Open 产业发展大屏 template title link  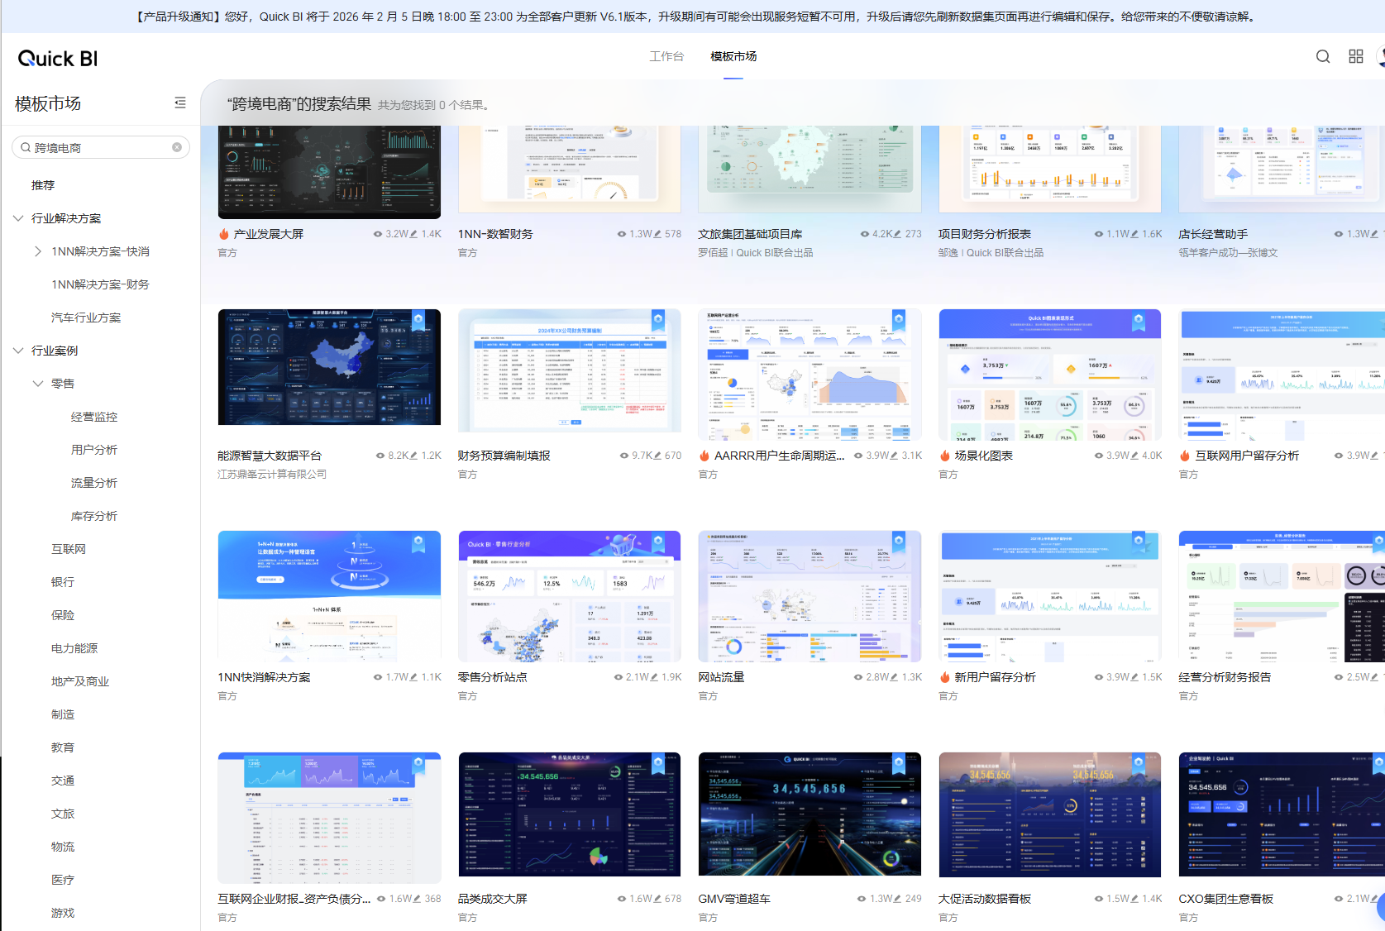point(269,234)
